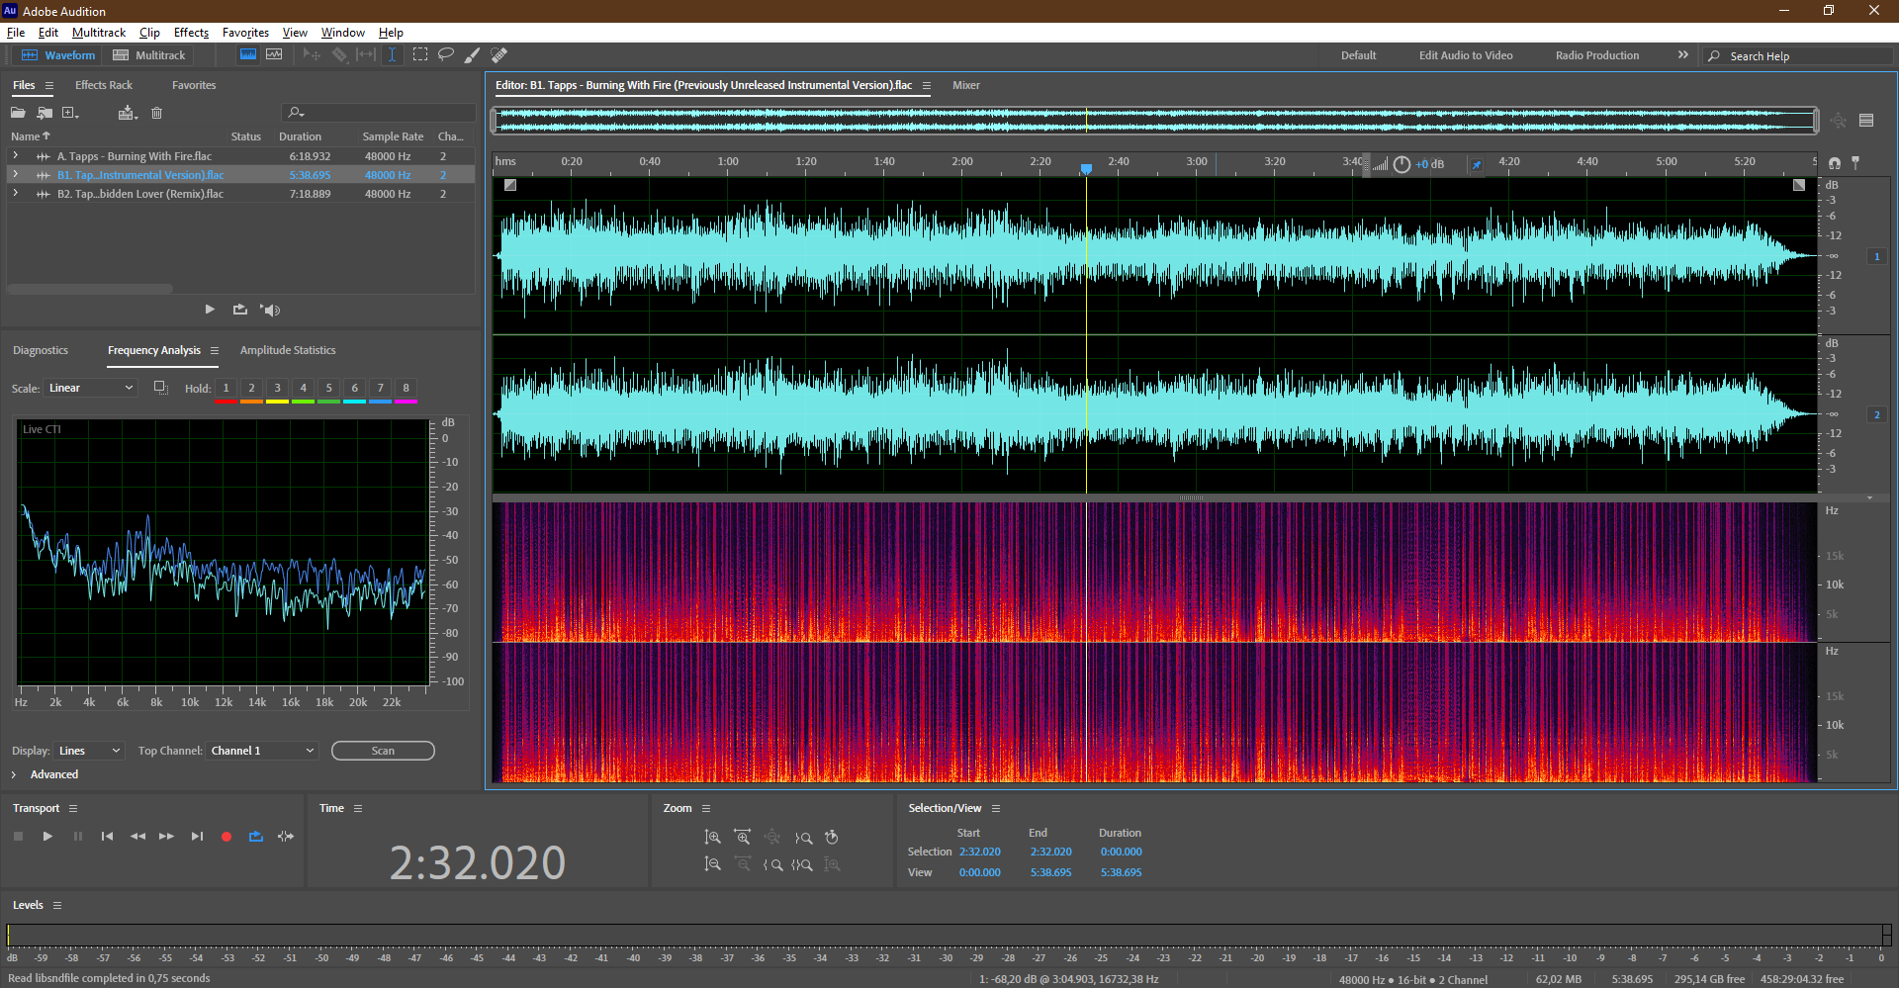Toggle Hold button 3 (yellow)

click(x=278, y=389)
